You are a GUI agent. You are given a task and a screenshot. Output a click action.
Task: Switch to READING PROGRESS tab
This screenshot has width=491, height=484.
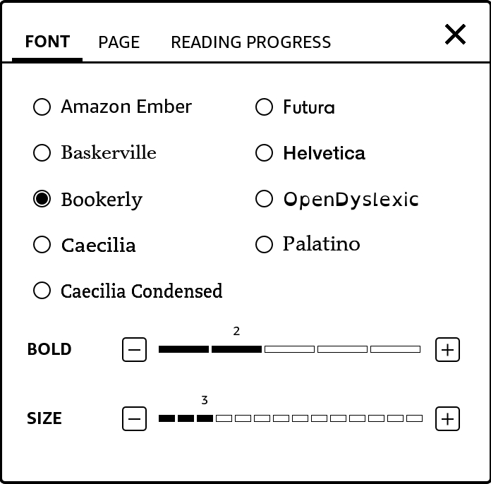click(250, 42)
